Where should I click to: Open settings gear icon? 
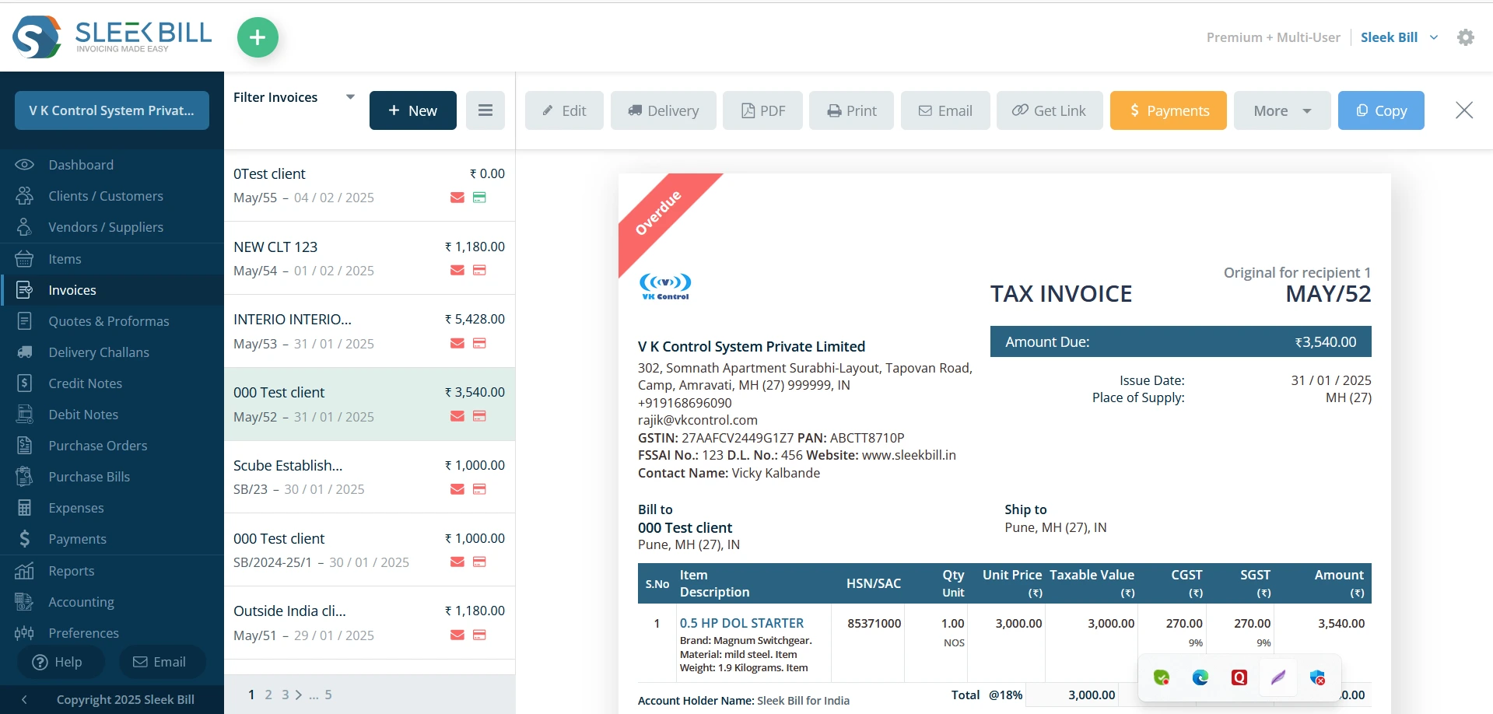1466,37
